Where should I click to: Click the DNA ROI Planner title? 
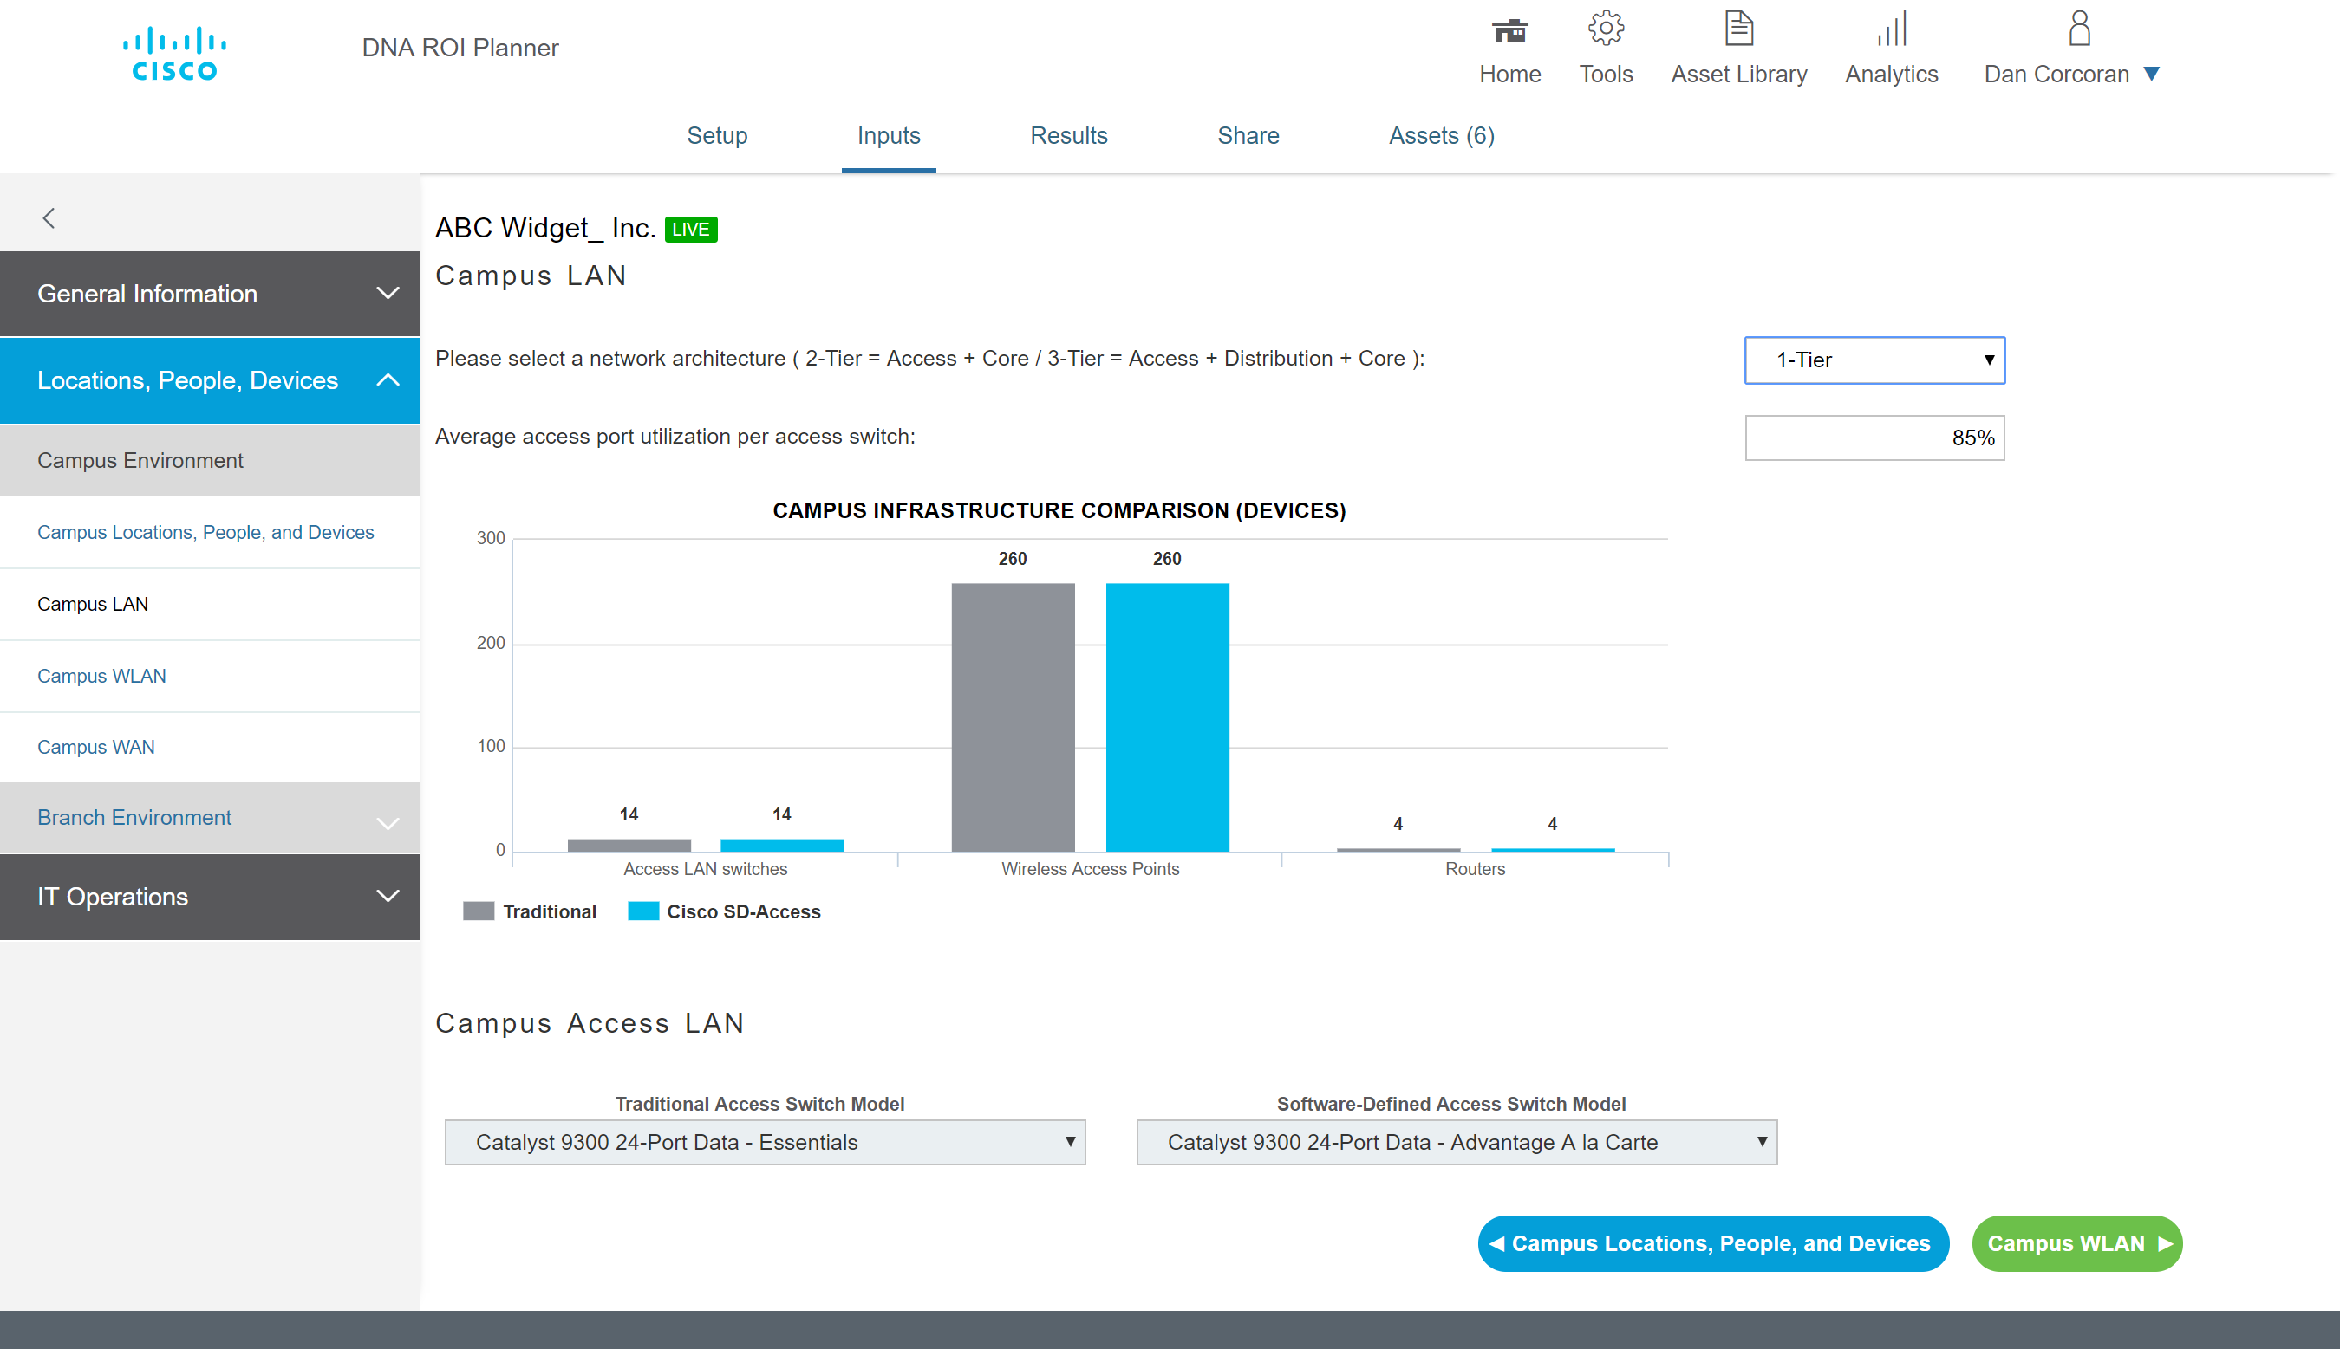(x=460, y=49)
